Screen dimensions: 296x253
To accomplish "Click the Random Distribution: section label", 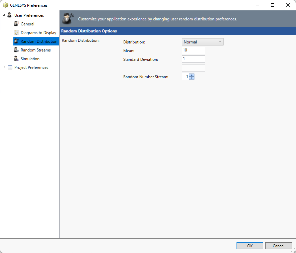I will click(81, 40).
